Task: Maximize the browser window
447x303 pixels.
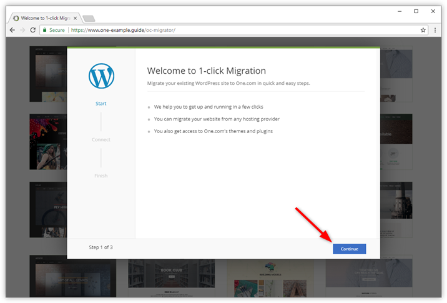Action: (x=416, y=11)
